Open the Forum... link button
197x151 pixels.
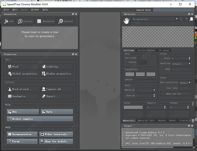pos(22,141)
